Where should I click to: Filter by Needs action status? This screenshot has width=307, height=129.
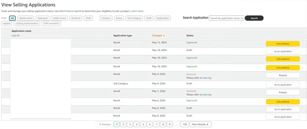click(26, 18)
